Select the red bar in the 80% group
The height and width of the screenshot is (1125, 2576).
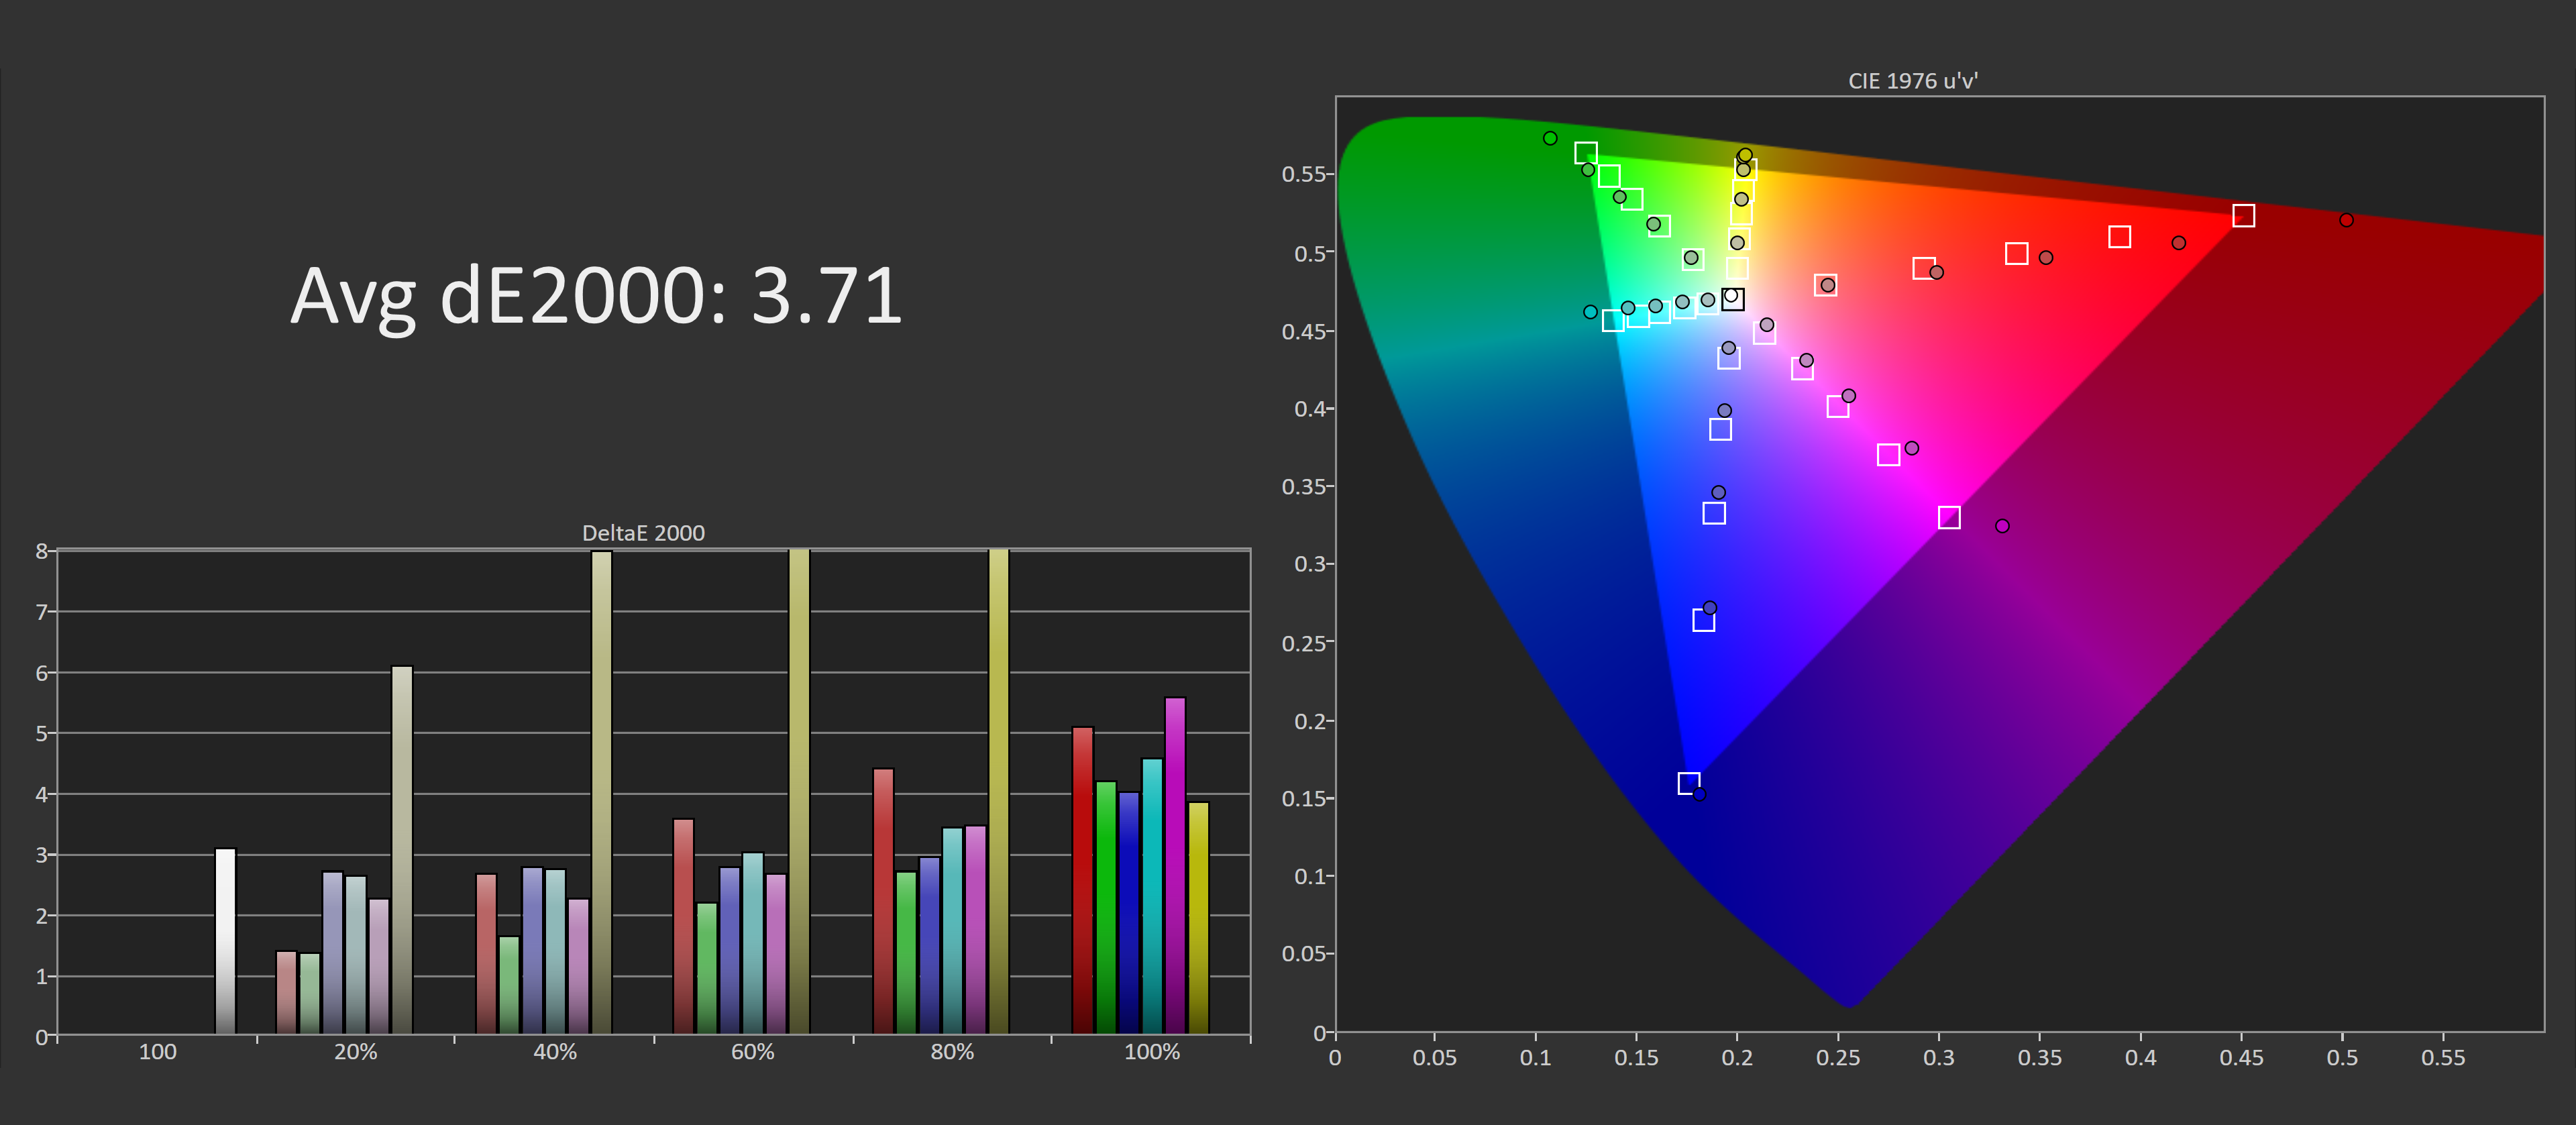pos(883,900)
